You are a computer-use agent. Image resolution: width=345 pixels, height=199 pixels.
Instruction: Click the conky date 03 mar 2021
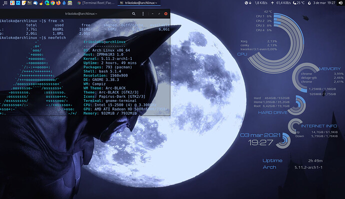pyautogui.click(x=260, y=135)
